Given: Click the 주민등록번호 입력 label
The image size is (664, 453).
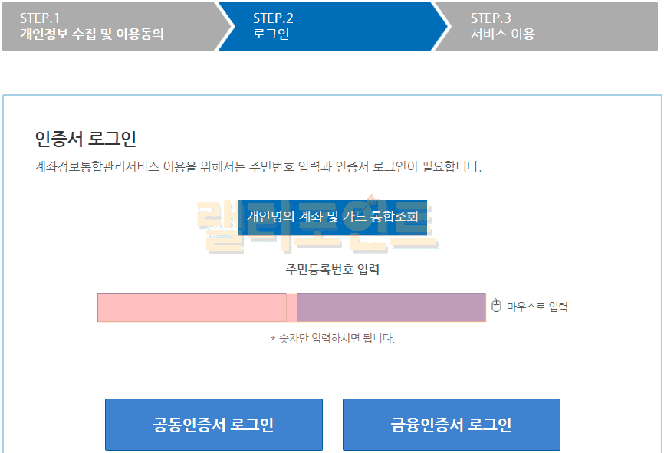Looking at the screenshot, I should tap(332, 269).
